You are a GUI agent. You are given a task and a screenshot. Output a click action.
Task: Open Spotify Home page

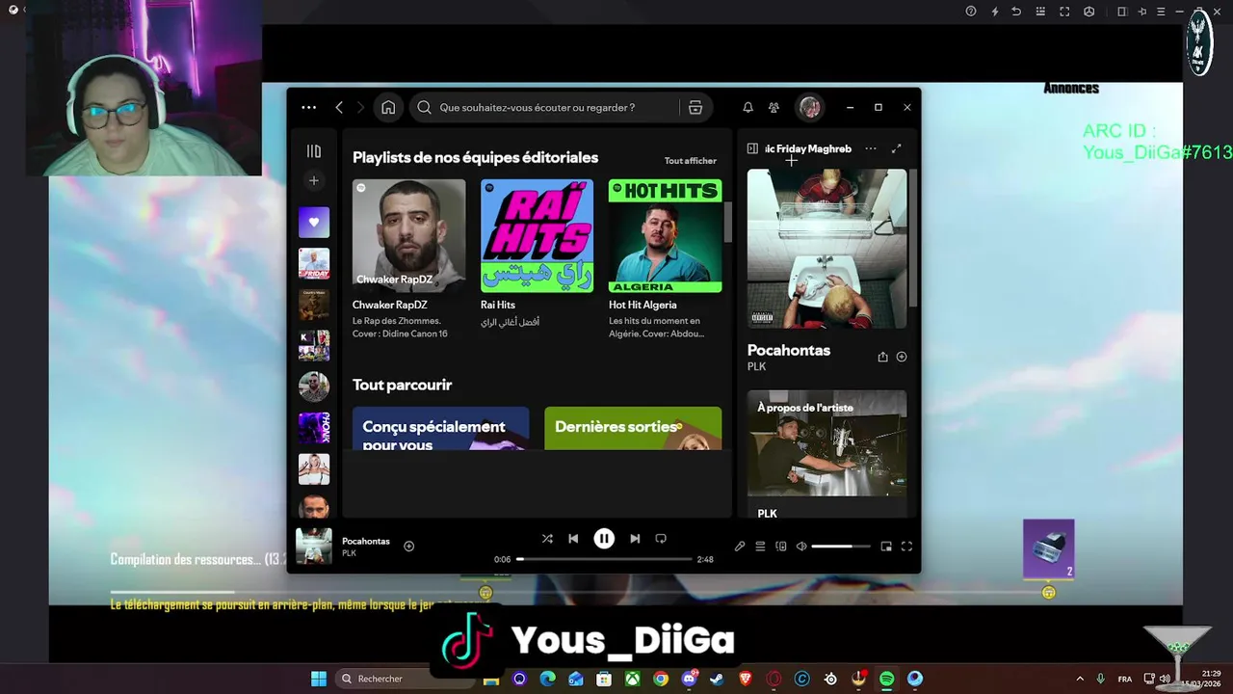[x=388, y=108]
